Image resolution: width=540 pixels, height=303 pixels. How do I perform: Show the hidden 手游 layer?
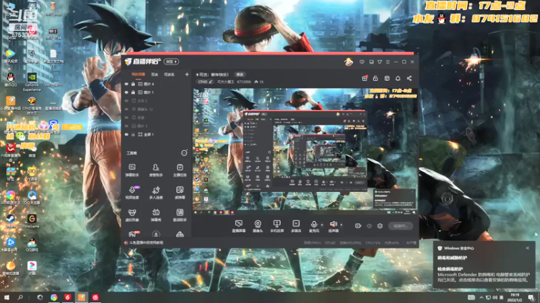tap(126, 117)
